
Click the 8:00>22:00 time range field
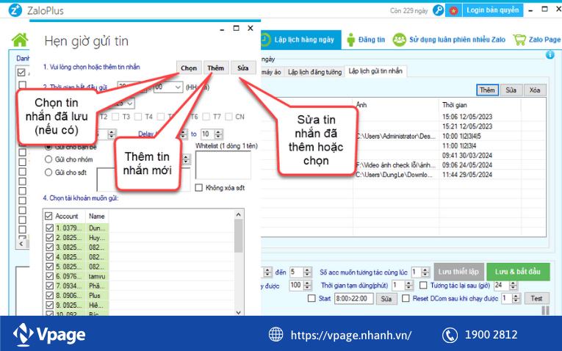[x=353, y=298]
